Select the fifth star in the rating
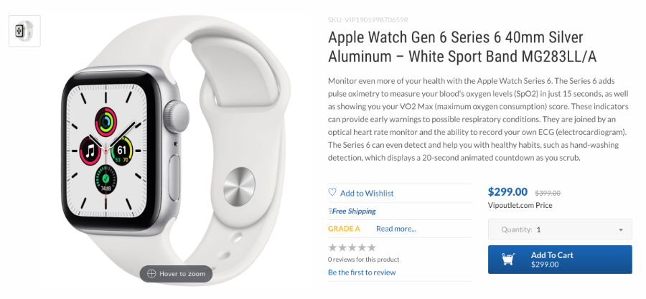The height and width of the screenshot is (299, 646). click(x=372, y=247)
